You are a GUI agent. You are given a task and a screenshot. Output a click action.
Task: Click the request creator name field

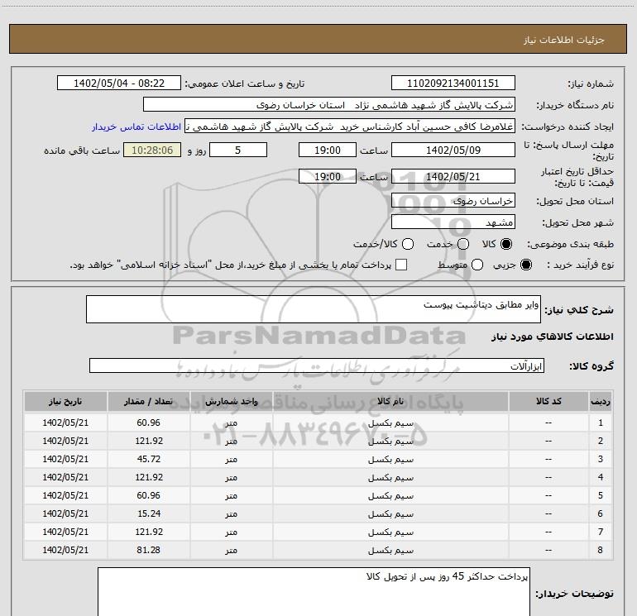[x=350, y=127]
